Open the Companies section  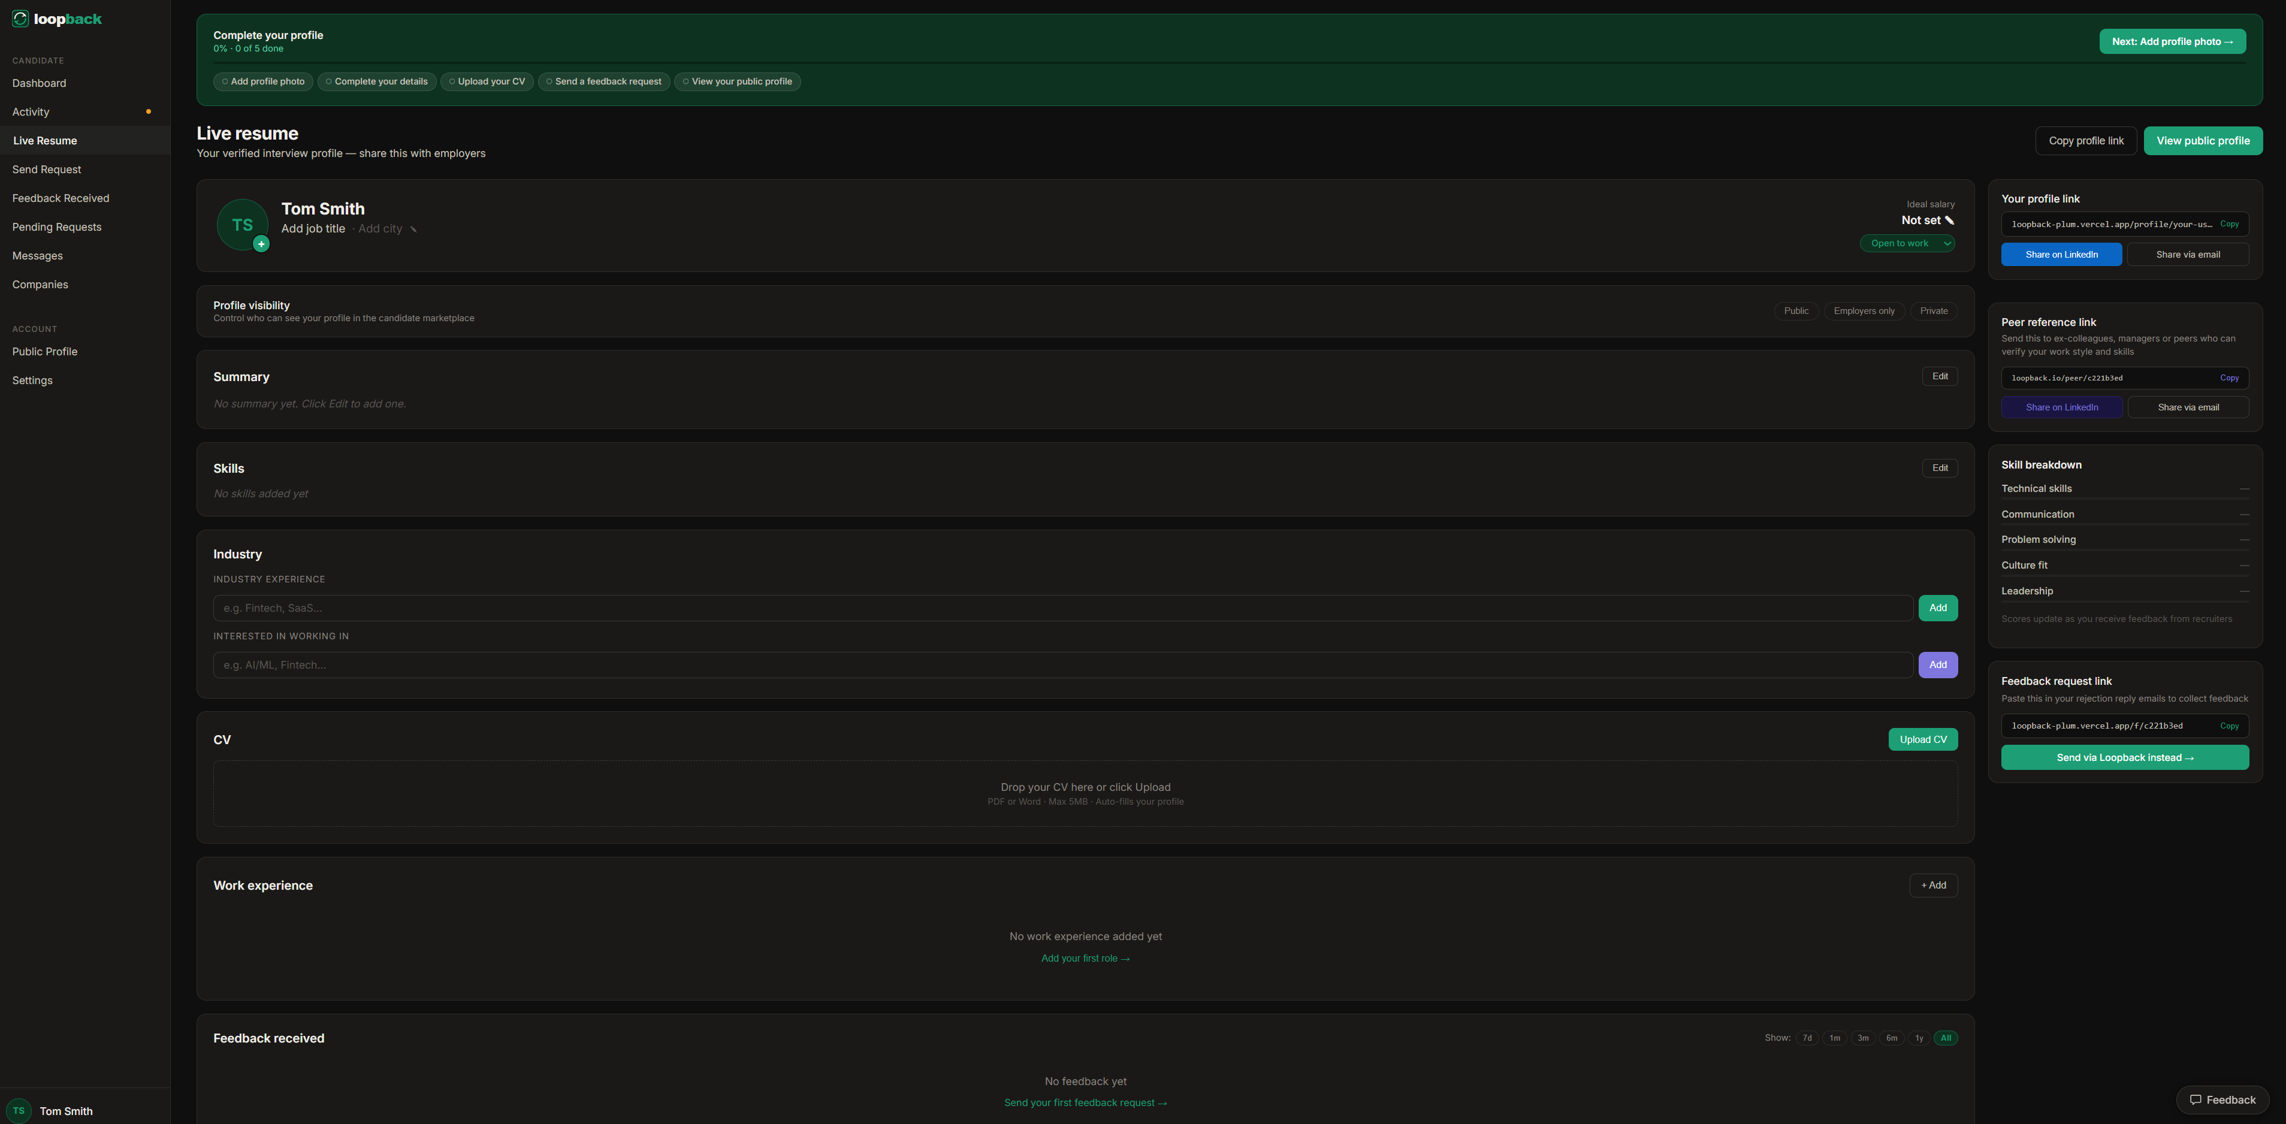(x=40, y=284)
